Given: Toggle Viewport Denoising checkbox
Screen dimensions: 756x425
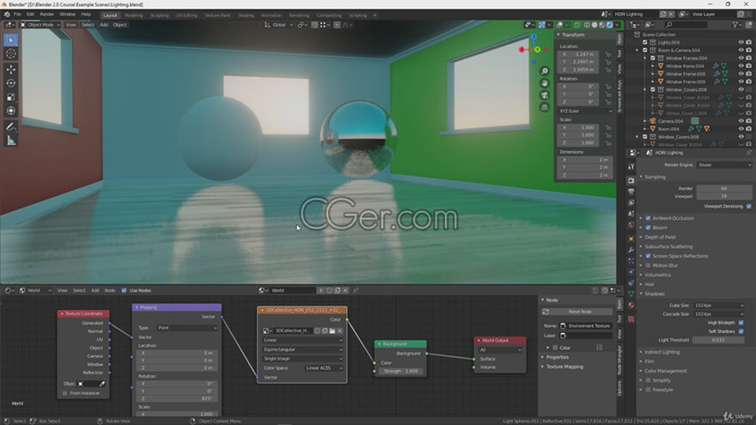Looking at the screenshot, I should [749, 206].
